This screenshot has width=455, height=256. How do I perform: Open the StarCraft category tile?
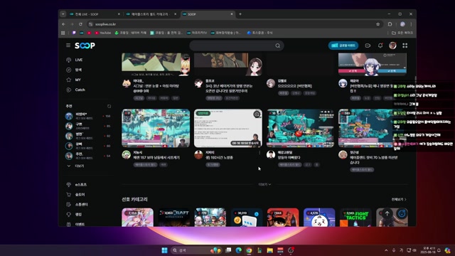tap(173, 217)
